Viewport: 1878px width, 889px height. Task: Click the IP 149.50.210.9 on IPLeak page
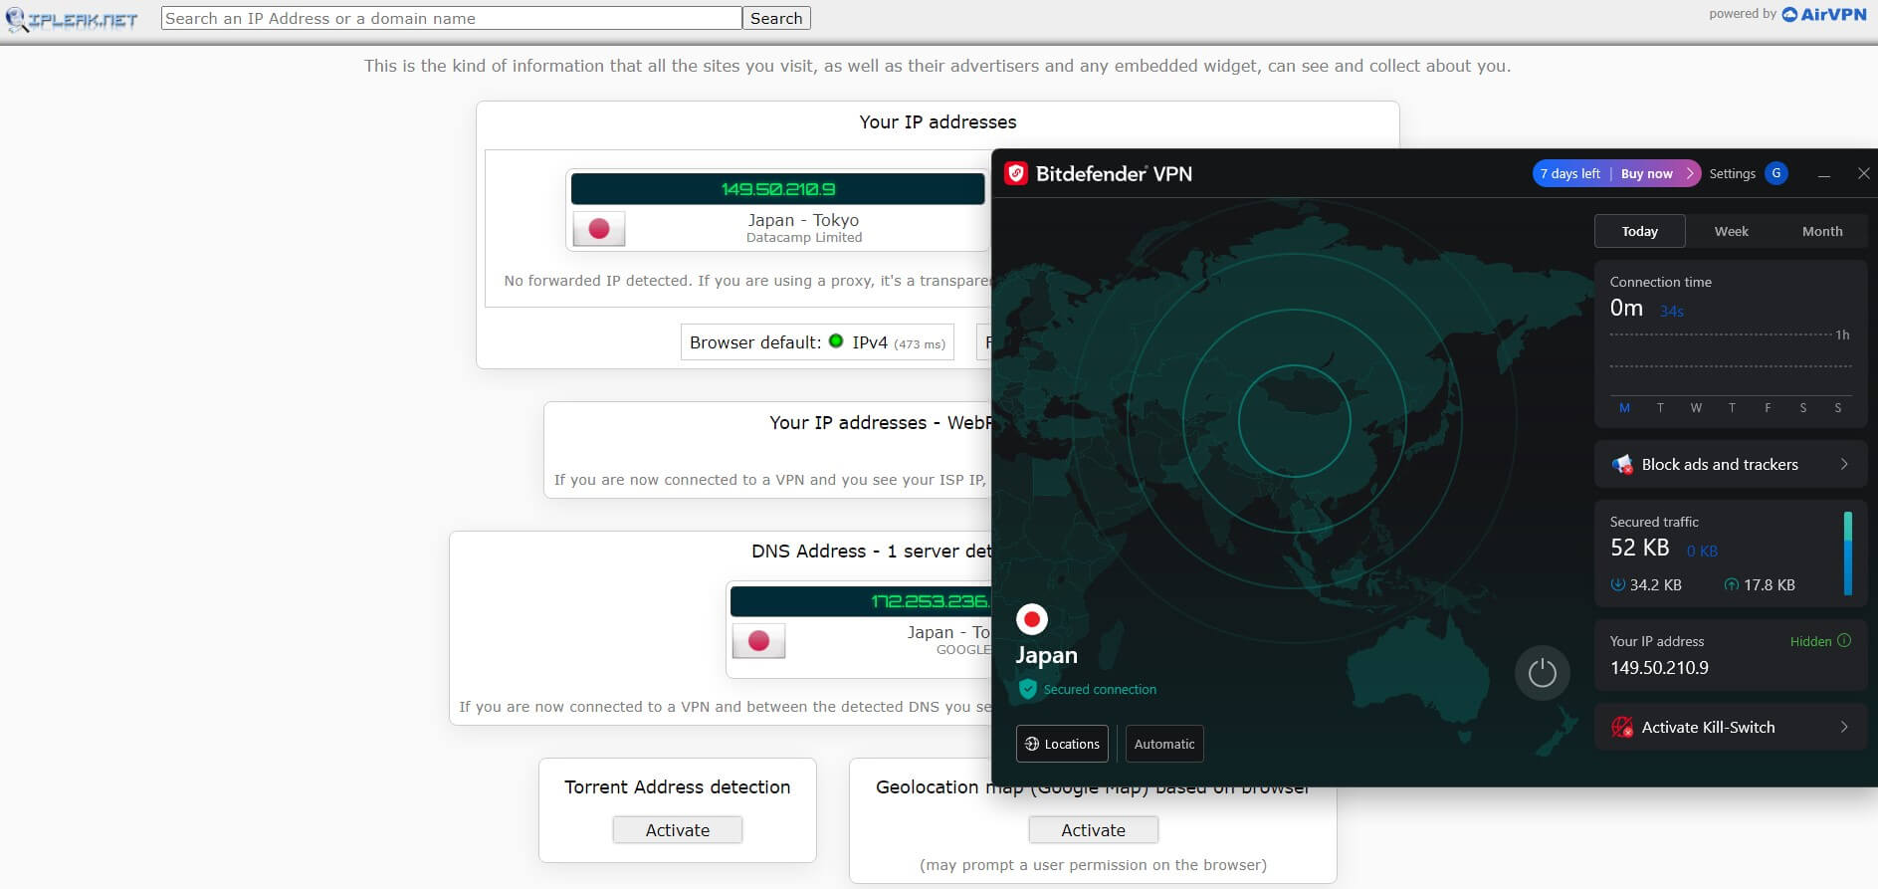coord(778,189)
